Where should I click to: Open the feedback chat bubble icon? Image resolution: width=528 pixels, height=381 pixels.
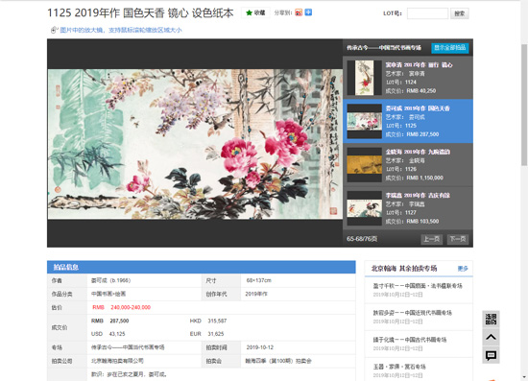tap(491, 355)
